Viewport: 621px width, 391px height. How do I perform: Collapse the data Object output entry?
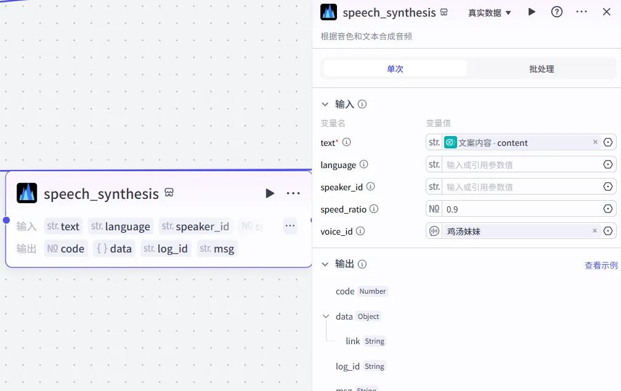(x=325, y=316)
